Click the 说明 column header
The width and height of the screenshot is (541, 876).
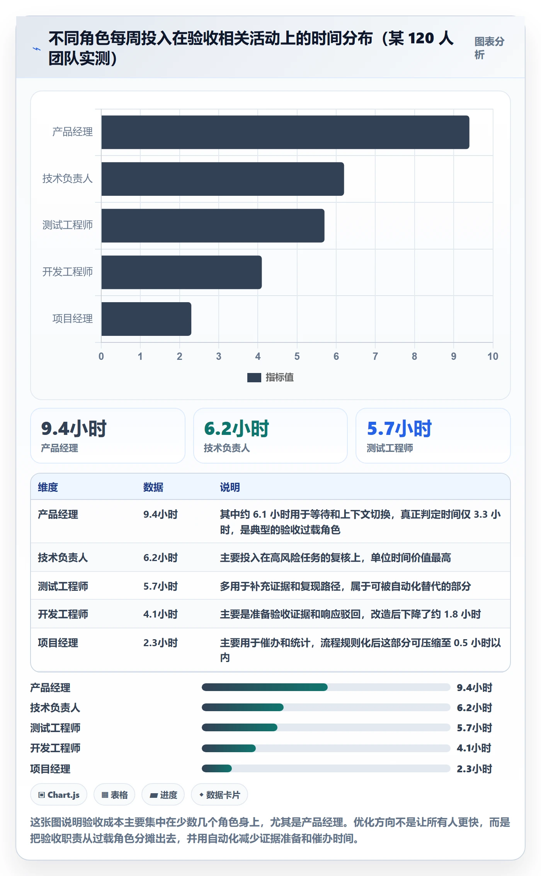coord(230,487)
